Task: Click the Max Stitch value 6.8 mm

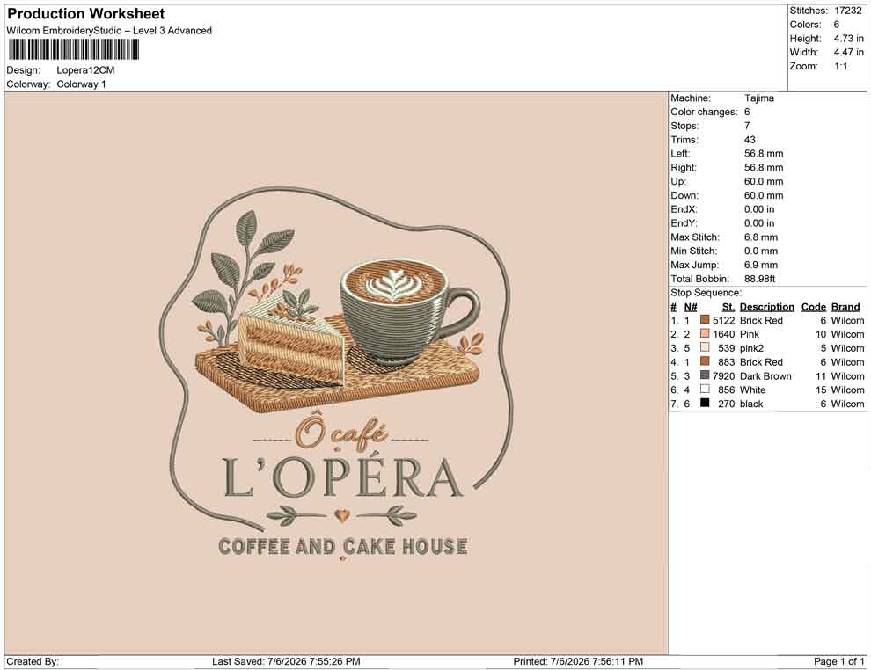Action: point(761,237)
